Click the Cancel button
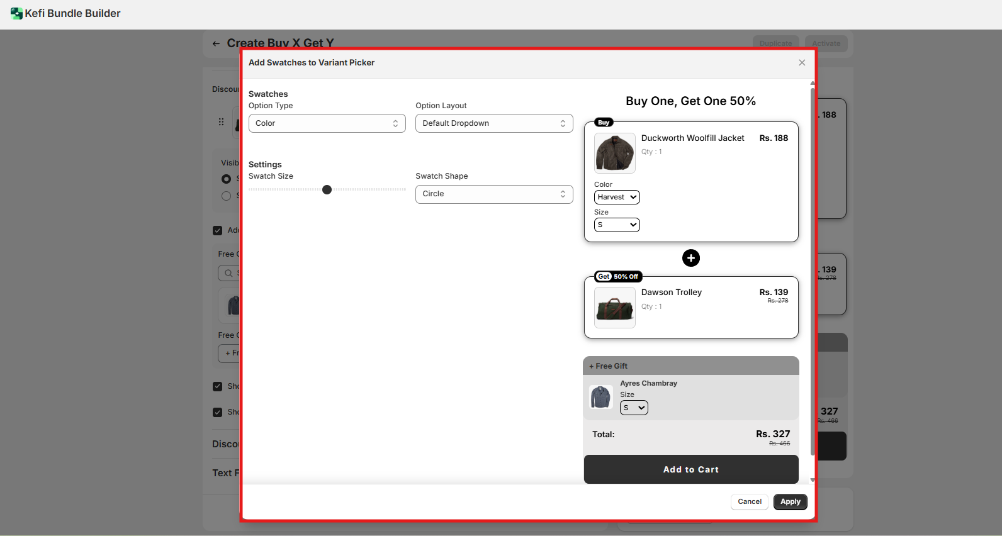1002x536 pixels. click(749, 501)
